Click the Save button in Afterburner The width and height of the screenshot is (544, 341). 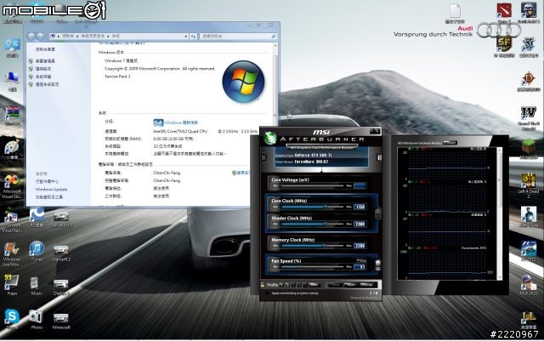point(314,285)
